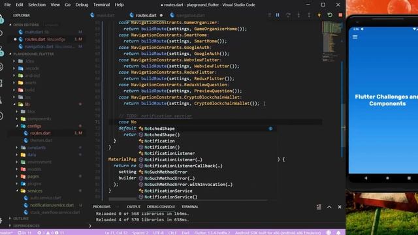418x235 pixels.
Task: Collapse the OPEN EDITORS section
Action: [x=26, y=25]
